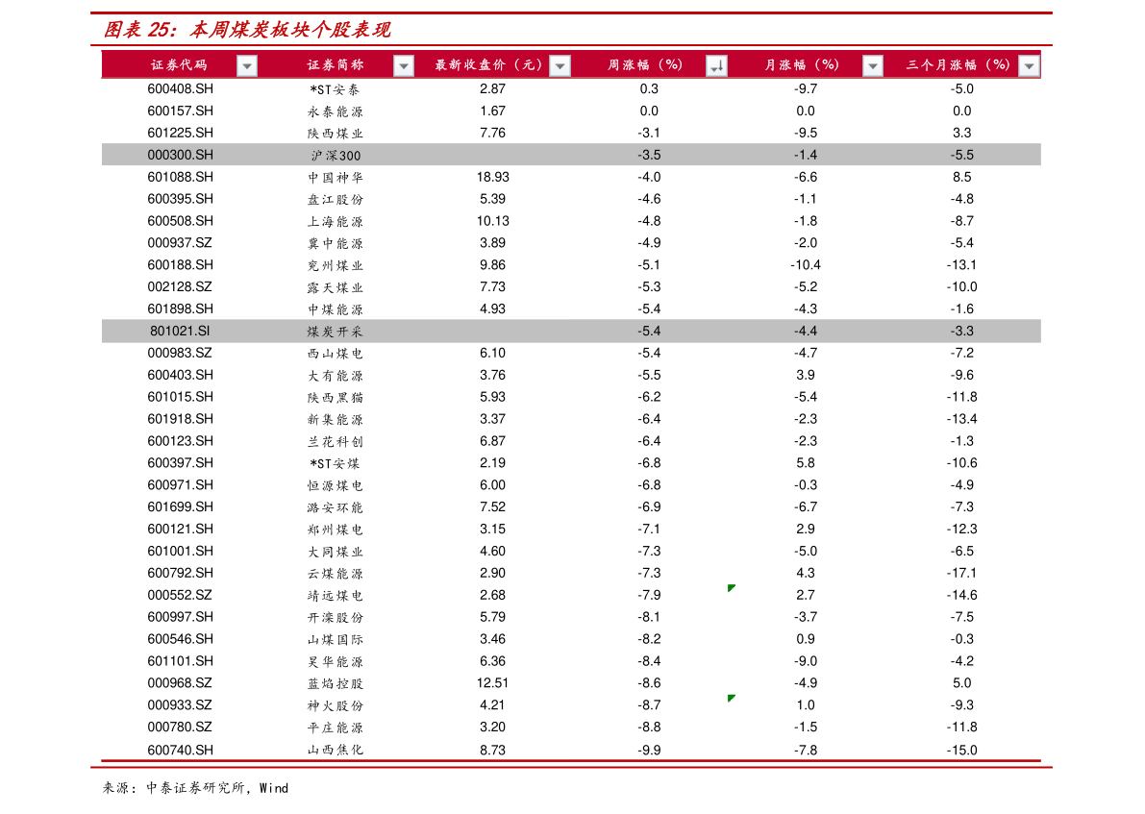
Task: Select the 18.93 closing price cell
Action: [x=492, y=177]
